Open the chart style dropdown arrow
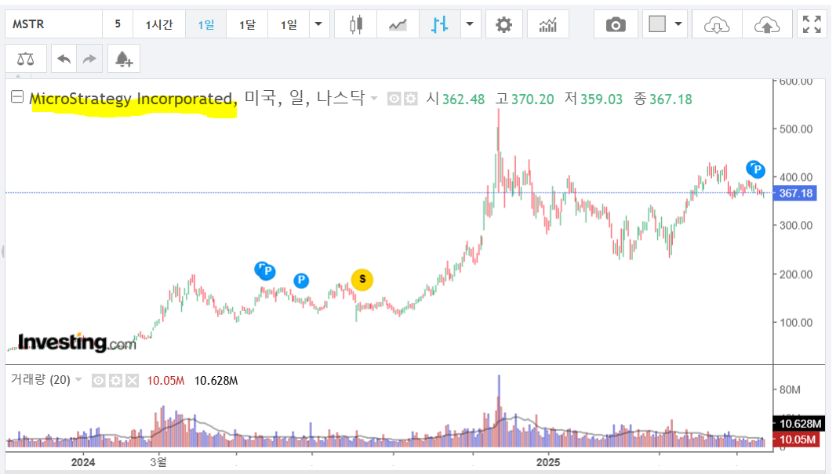Viewport: 836px width, 474px height. click(471, 24)
